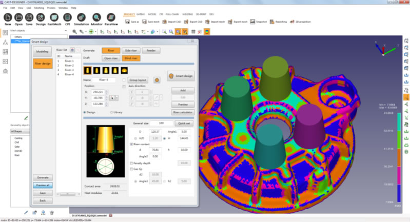Open the CPI module icon
This screenshot has height=222, width=410.
(67, 17)
